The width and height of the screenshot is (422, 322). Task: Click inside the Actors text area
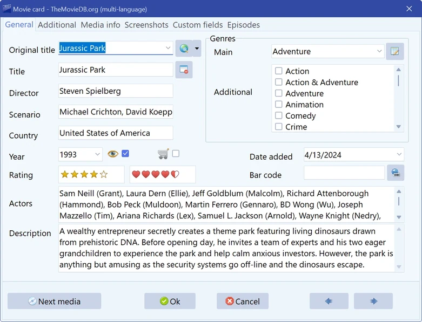pos(226,204)
